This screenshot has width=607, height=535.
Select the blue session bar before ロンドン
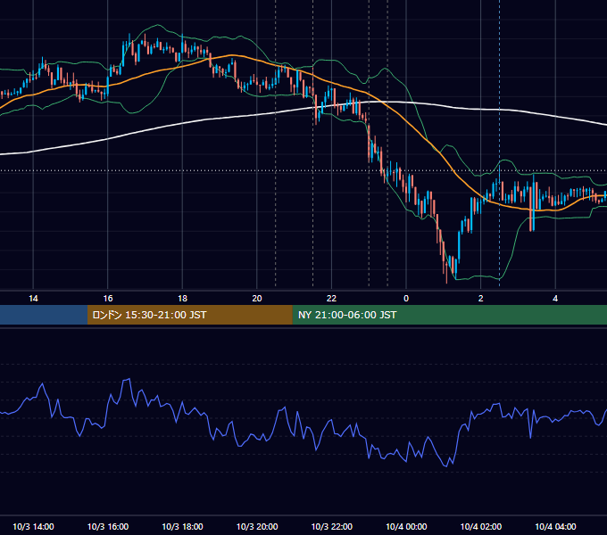tap(44, 315)
